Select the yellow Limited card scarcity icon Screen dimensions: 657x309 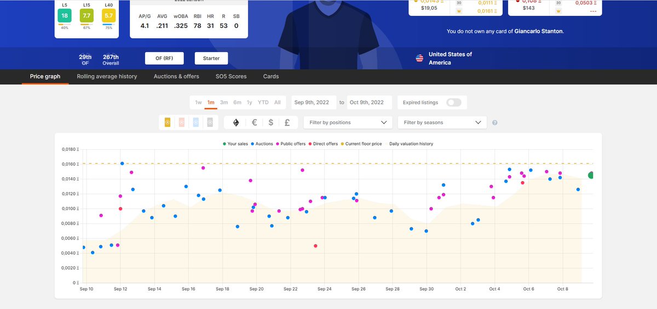click(x=168, y=123)
